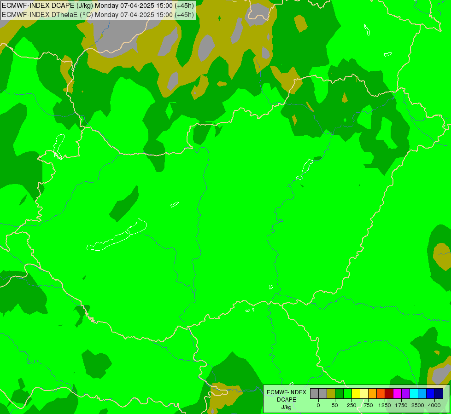
Task: Click the olive swatch in the DCAPE legend
Action: (331, 394)
